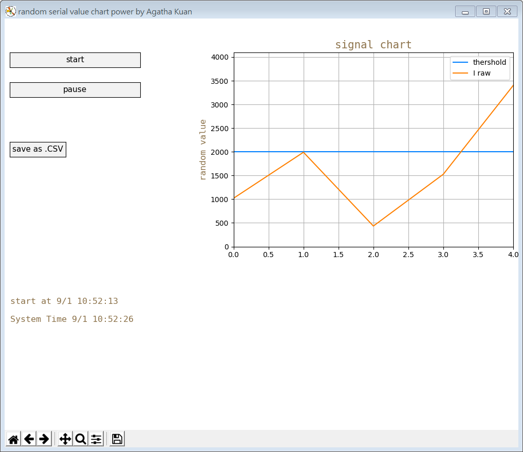Click the legend box on the chart
Image resolution: width=523 pixels, height=452 pixels.
(479, 67)
